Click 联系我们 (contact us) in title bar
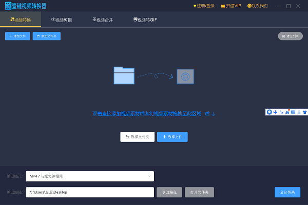308x205 pixels. click(x=258, y=6)
